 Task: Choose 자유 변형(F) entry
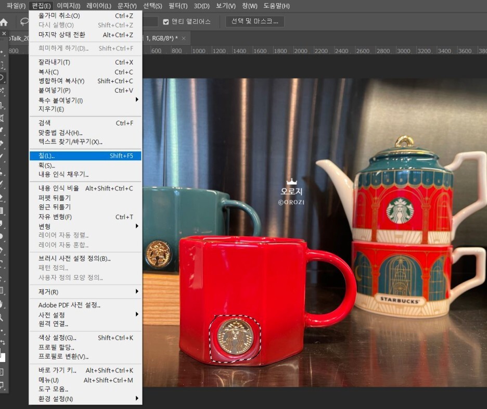click(85, 217)
